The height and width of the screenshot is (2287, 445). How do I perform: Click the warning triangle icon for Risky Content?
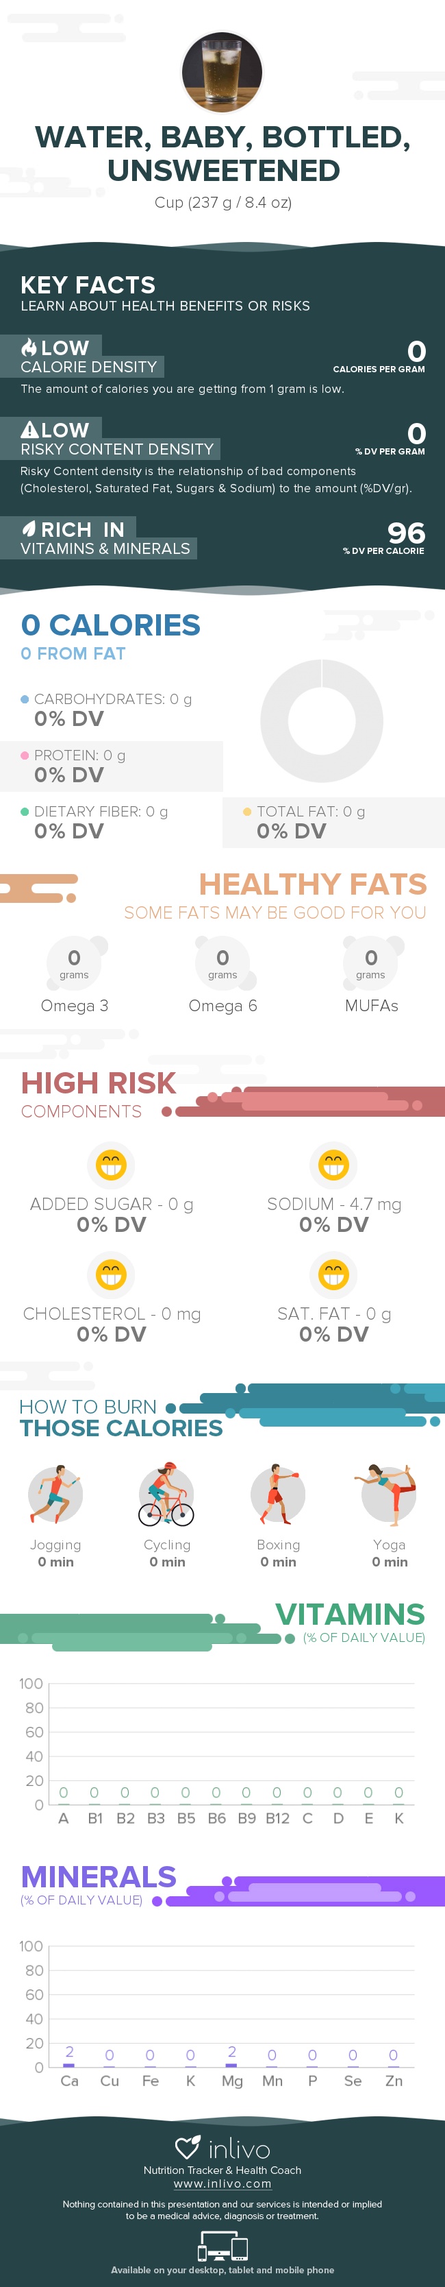tap(29, 430)
